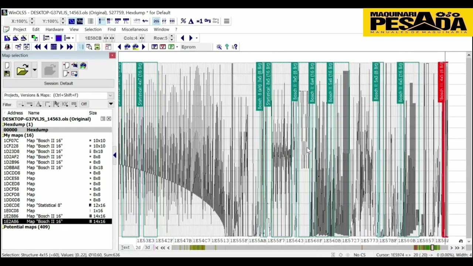Select the 16-bit display mode icon

click(x=109, y=21)
